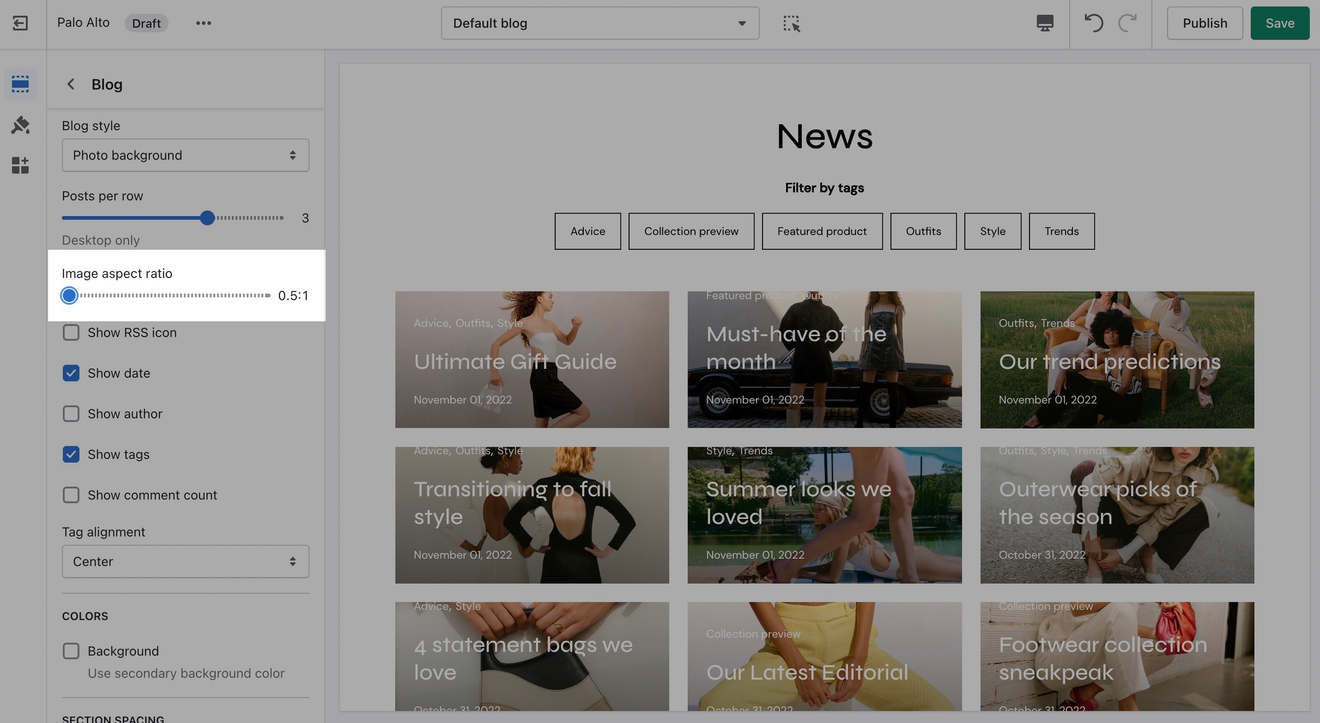Image resolution: width=1320 pixels, height=723 pixels.
Task: Go back using the Blog back chevron
Action: [70, 84]
